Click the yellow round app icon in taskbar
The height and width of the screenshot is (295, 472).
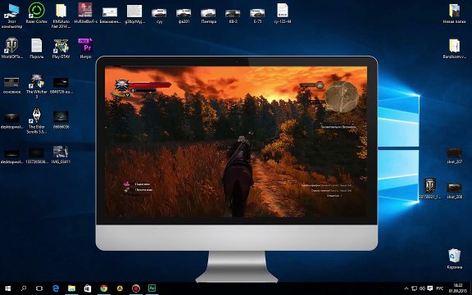pyautogui.click(x=120, y=288)
